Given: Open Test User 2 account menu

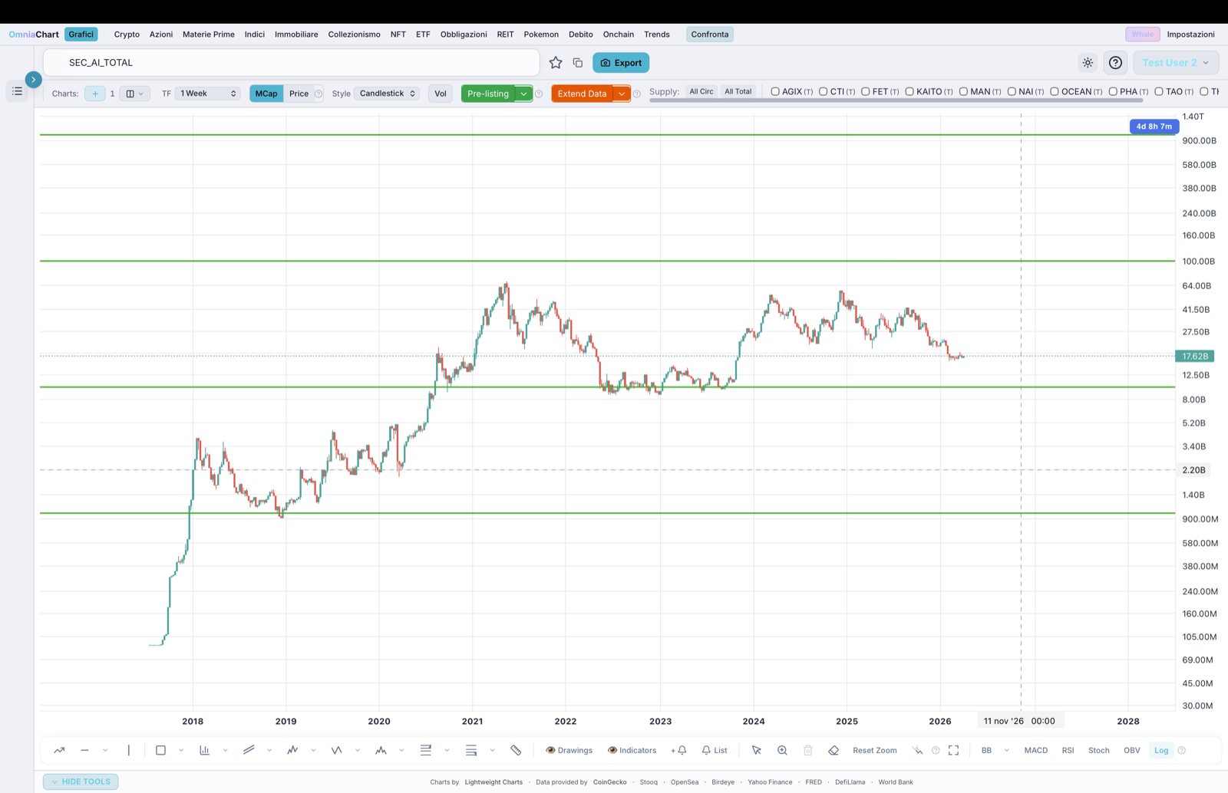Looking at the screenshot, I should point(1176,63).
